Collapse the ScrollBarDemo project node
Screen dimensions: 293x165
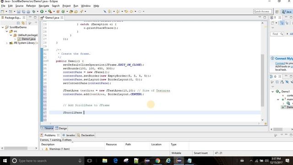pos(3,27)
